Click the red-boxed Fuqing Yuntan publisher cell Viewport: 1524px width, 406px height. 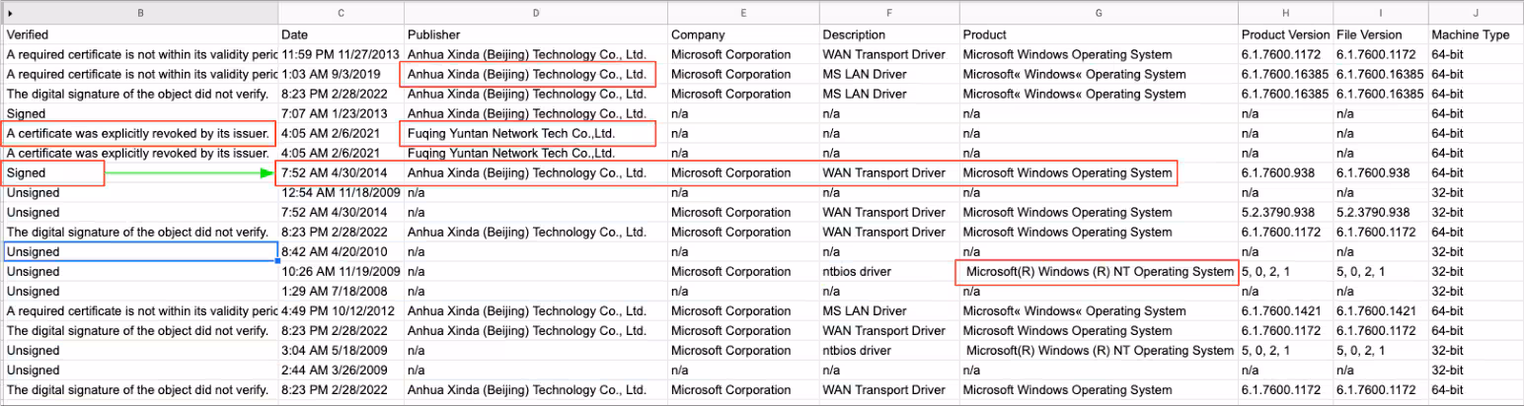527,133
